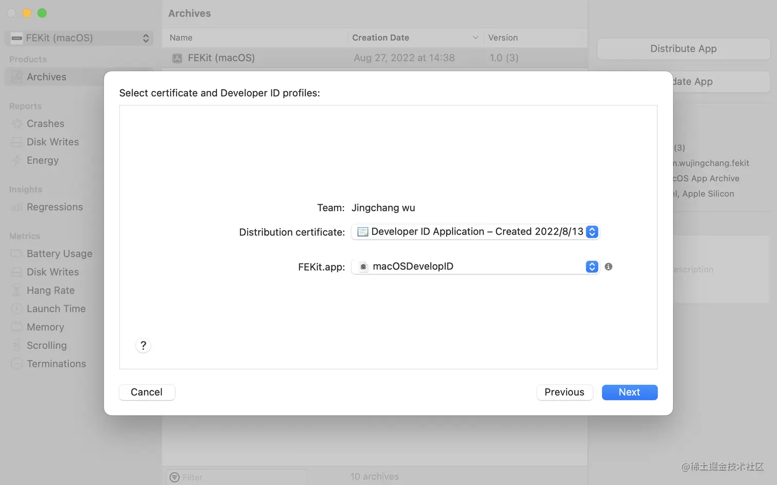Open the FEKit (macOS) product selector
Image resolution: width=777 pixels, height=485 pixels.
[x=80, y=38]
